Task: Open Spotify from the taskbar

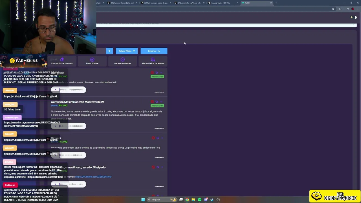Action: point(199,200)
